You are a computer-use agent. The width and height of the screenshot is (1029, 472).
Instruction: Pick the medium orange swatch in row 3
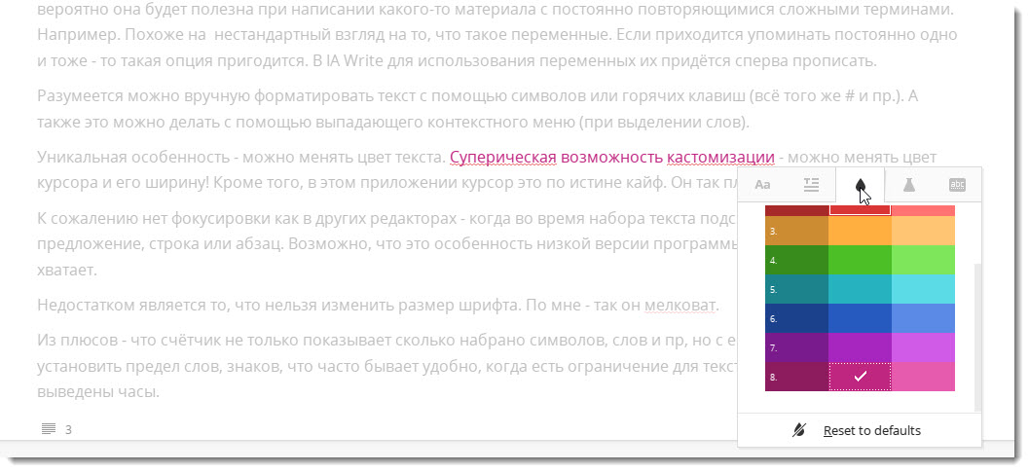[861, 231]
